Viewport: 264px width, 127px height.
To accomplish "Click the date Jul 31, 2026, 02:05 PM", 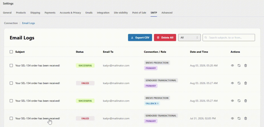I will point(203,118).
